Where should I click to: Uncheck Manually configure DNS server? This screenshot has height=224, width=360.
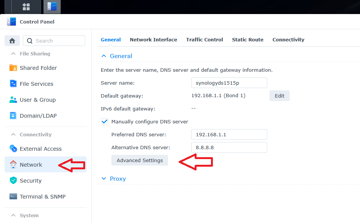105,122
